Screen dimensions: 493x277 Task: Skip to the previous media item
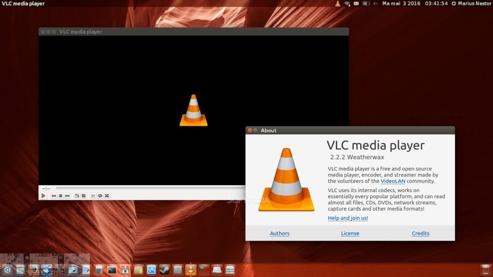(53, 196)
